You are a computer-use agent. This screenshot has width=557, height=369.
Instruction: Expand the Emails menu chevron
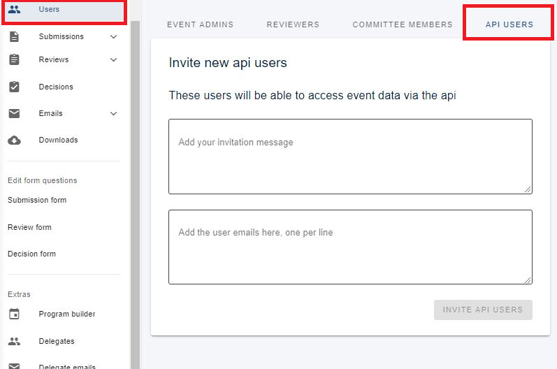114,114
